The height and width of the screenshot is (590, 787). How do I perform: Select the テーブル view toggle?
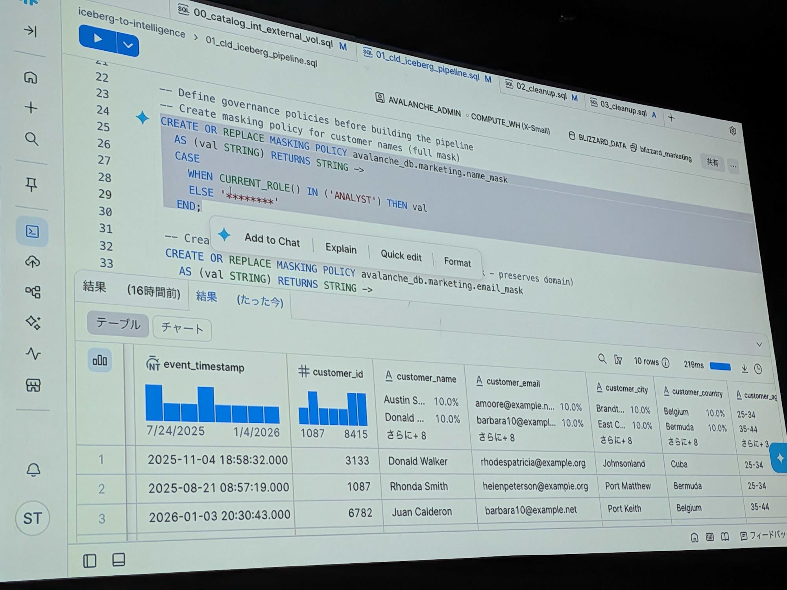click(x=118, y=324)
